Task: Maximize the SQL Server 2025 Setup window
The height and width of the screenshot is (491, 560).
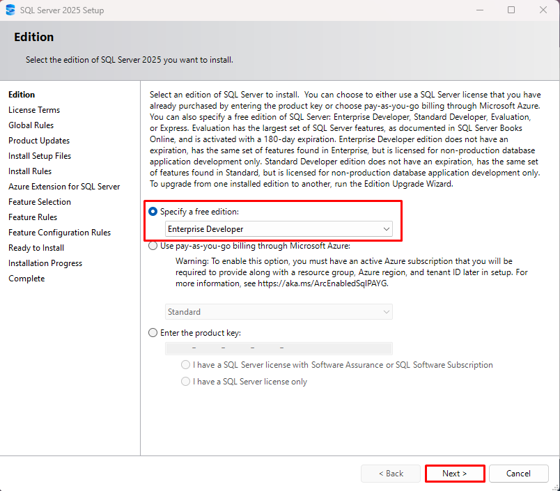Action: (x=511, y=10)
